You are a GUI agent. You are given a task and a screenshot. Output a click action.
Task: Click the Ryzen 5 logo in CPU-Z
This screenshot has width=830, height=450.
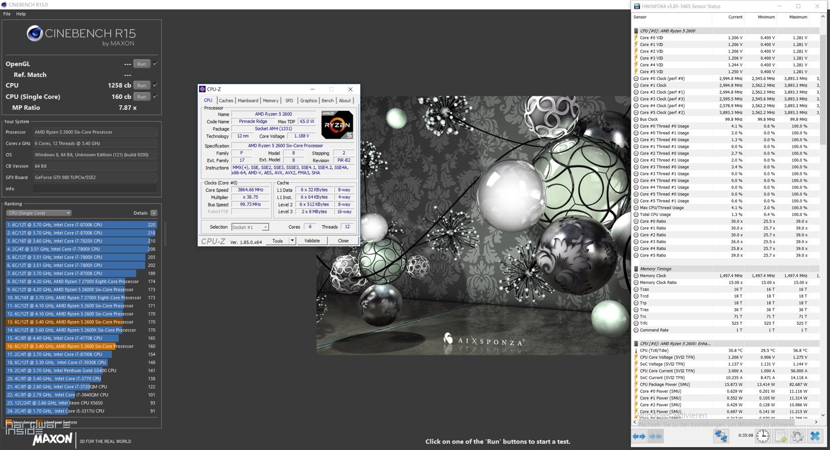pyautogui.click(x=337, y=124)
